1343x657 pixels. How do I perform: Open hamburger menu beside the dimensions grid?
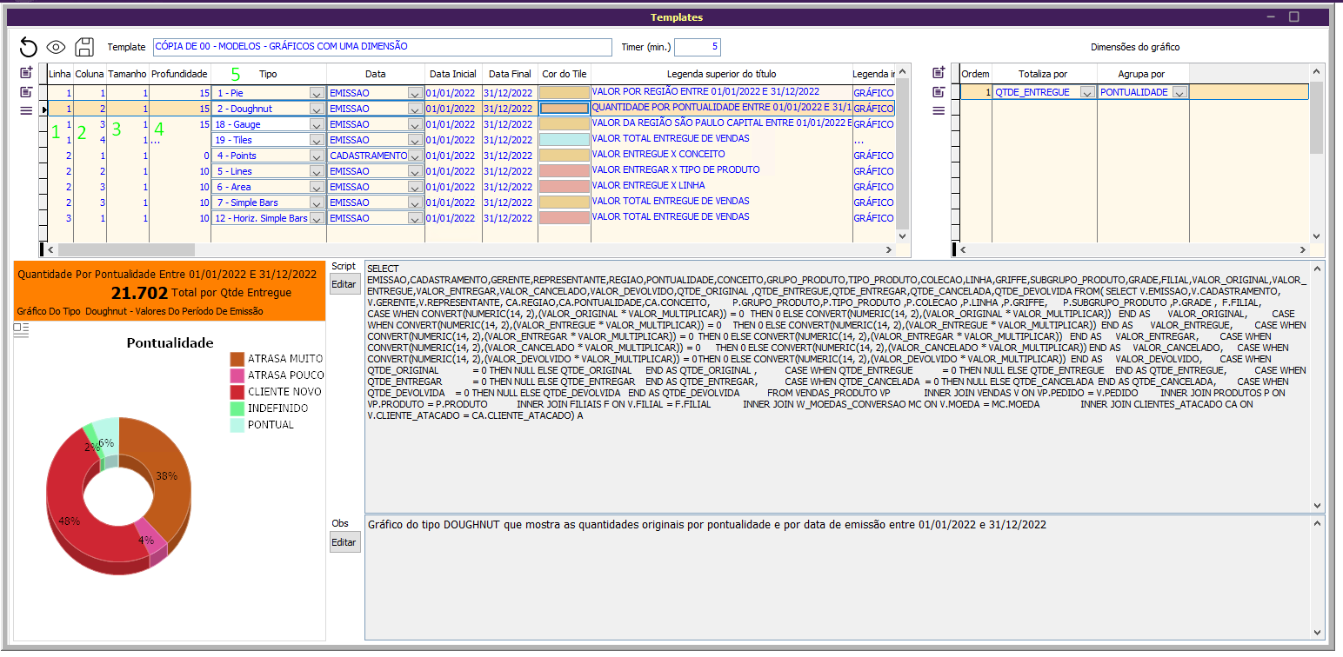click(x=939, y=110)
